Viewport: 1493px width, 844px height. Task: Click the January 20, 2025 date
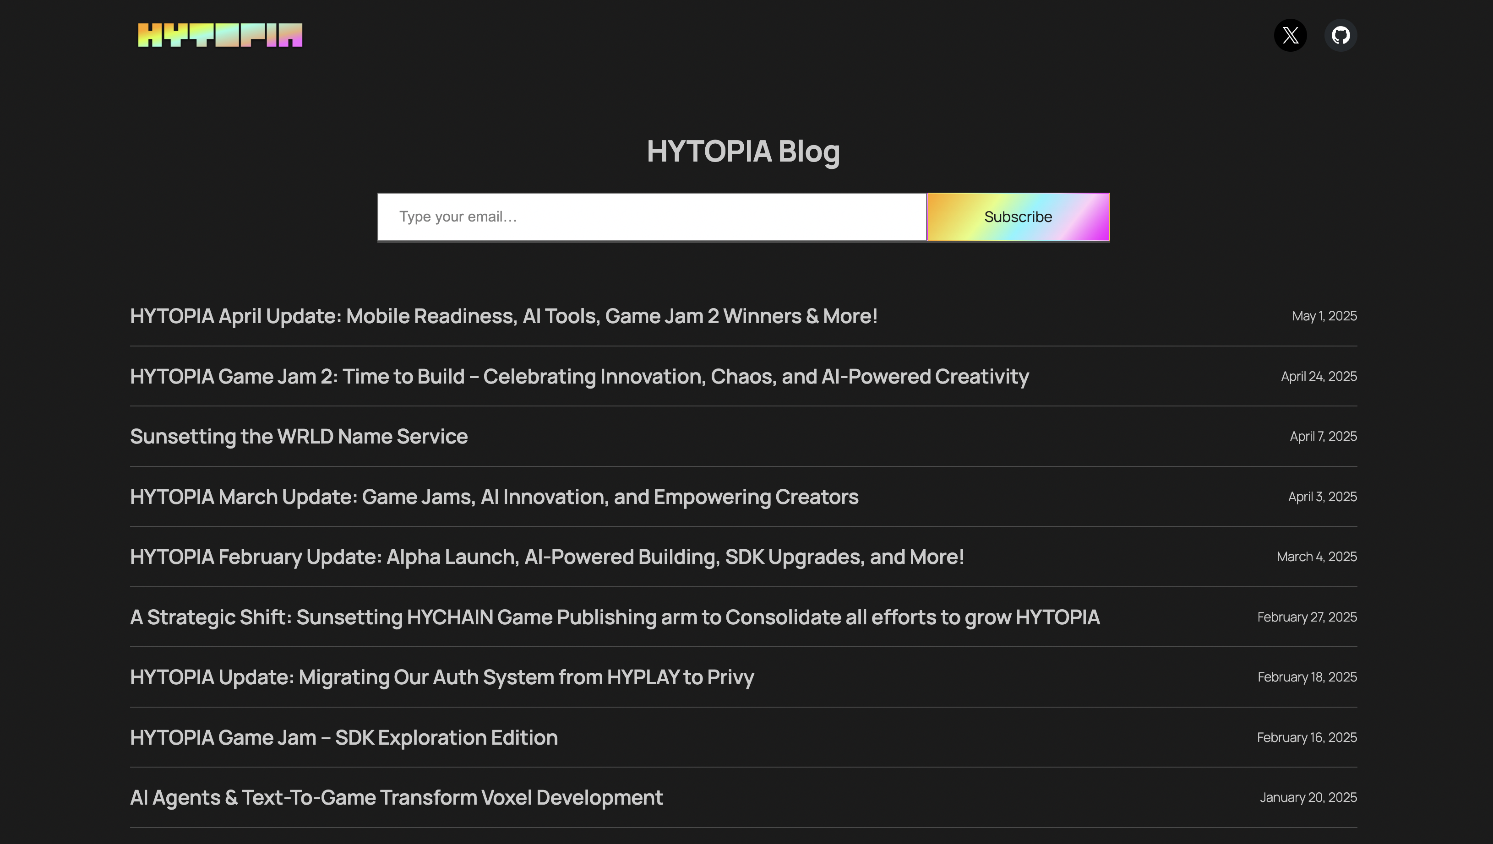click(x=1308, y=798)
